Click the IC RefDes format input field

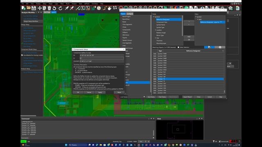point(102,58)
